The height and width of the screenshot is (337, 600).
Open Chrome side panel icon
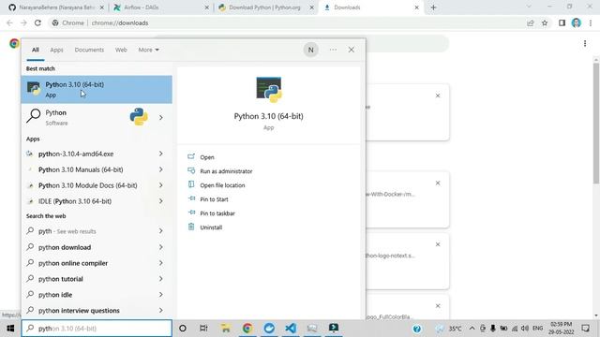coord(562,22)
